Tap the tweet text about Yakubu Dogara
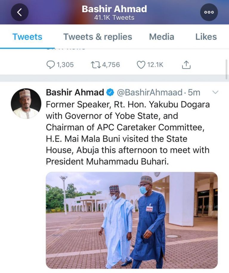This screenshot has width=229, height=273. [128, 133]
